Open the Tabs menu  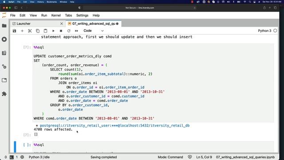(68, 16)
